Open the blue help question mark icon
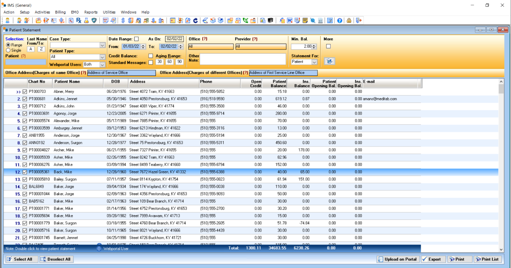 [x=339, y=21]
